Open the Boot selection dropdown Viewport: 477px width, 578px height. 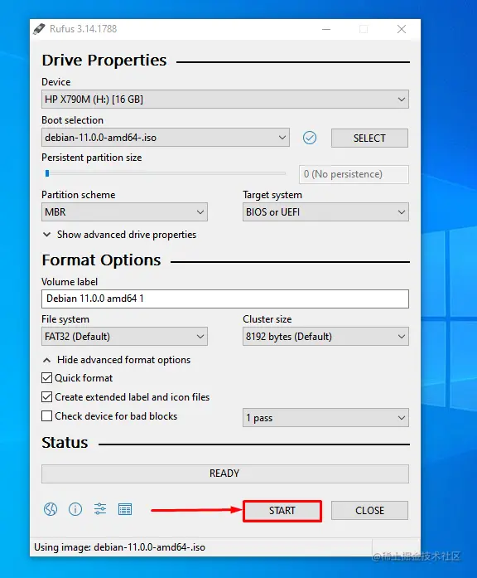166,138
